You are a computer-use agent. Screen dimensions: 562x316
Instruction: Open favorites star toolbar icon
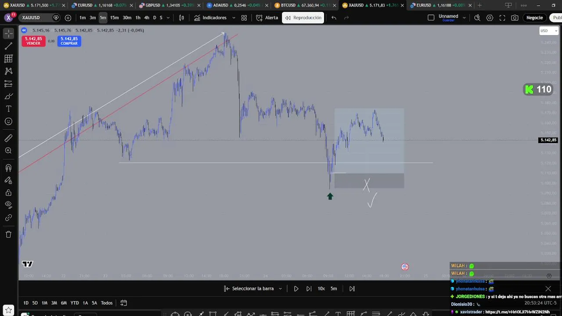8,311
